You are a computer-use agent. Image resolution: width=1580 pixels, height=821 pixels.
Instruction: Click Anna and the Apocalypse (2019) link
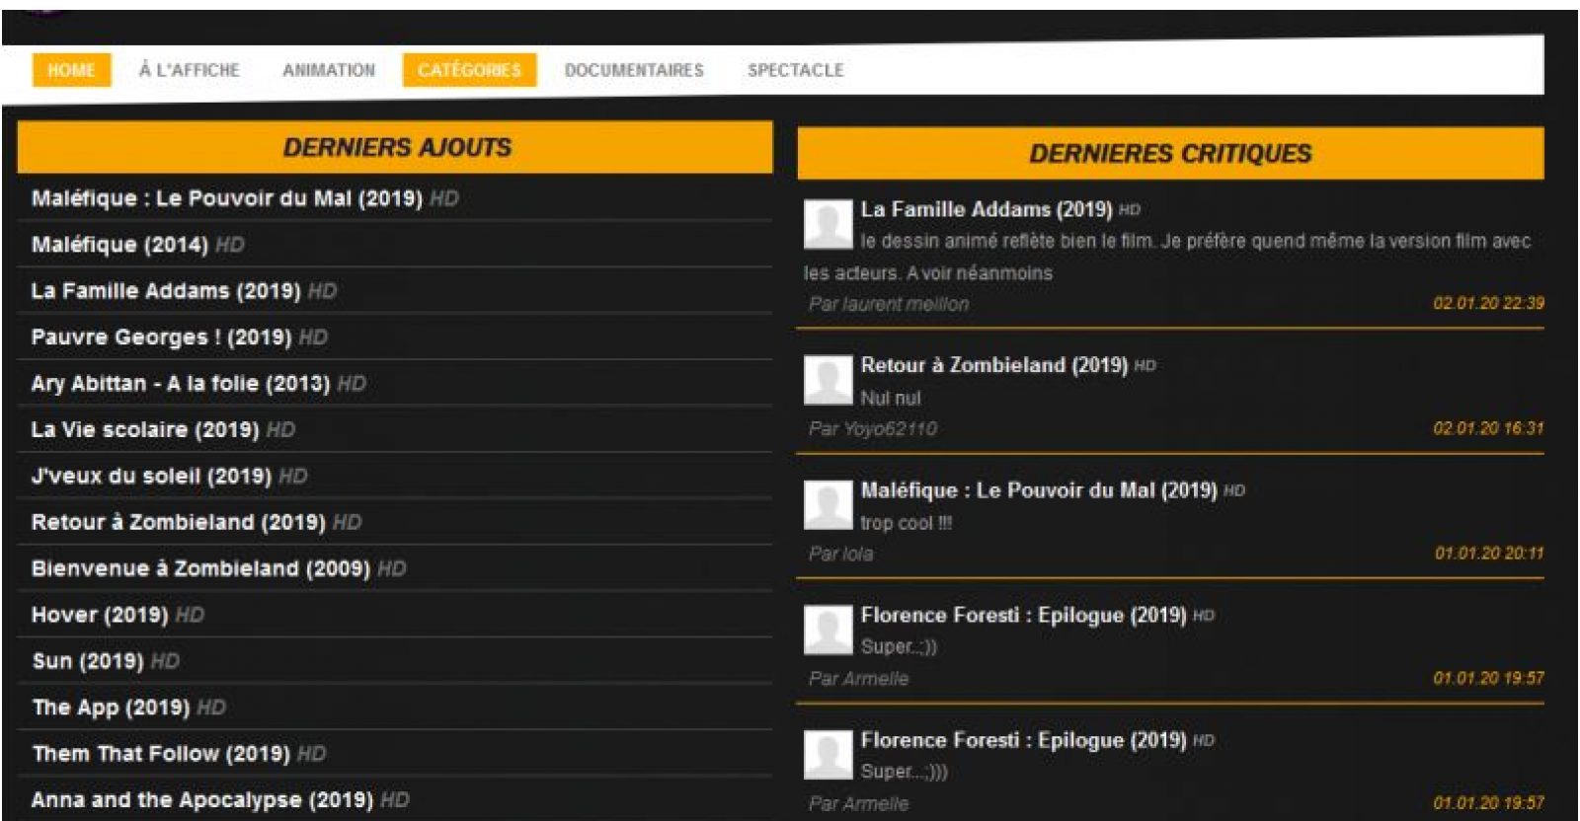201,800
